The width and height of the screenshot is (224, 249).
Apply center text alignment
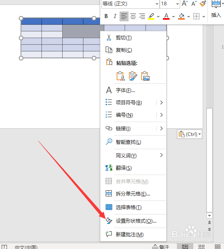point(133,16)
